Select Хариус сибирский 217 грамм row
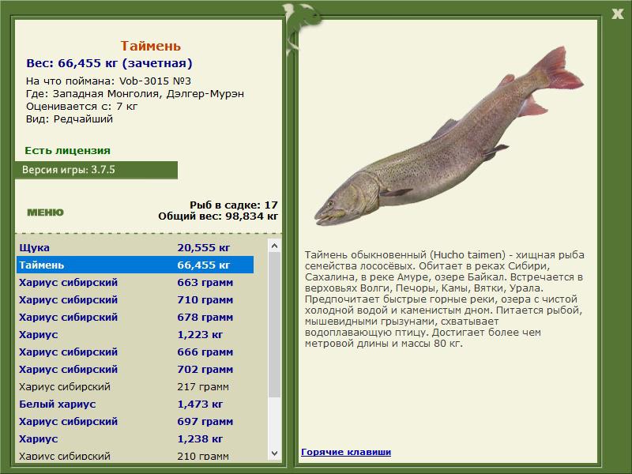 tap(135, 386)
